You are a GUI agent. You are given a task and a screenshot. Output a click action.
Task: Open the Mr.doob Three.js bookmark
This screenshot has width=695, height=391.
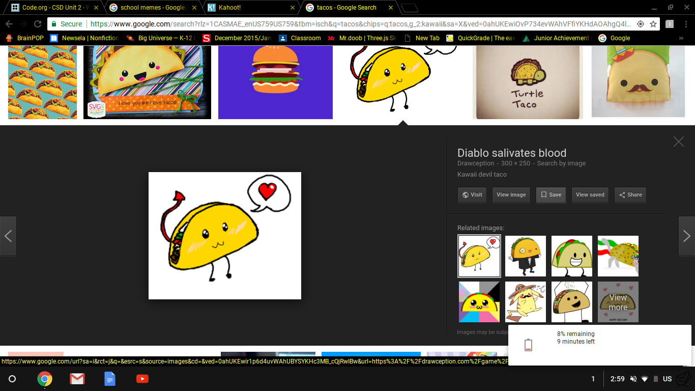coord(362,38)
